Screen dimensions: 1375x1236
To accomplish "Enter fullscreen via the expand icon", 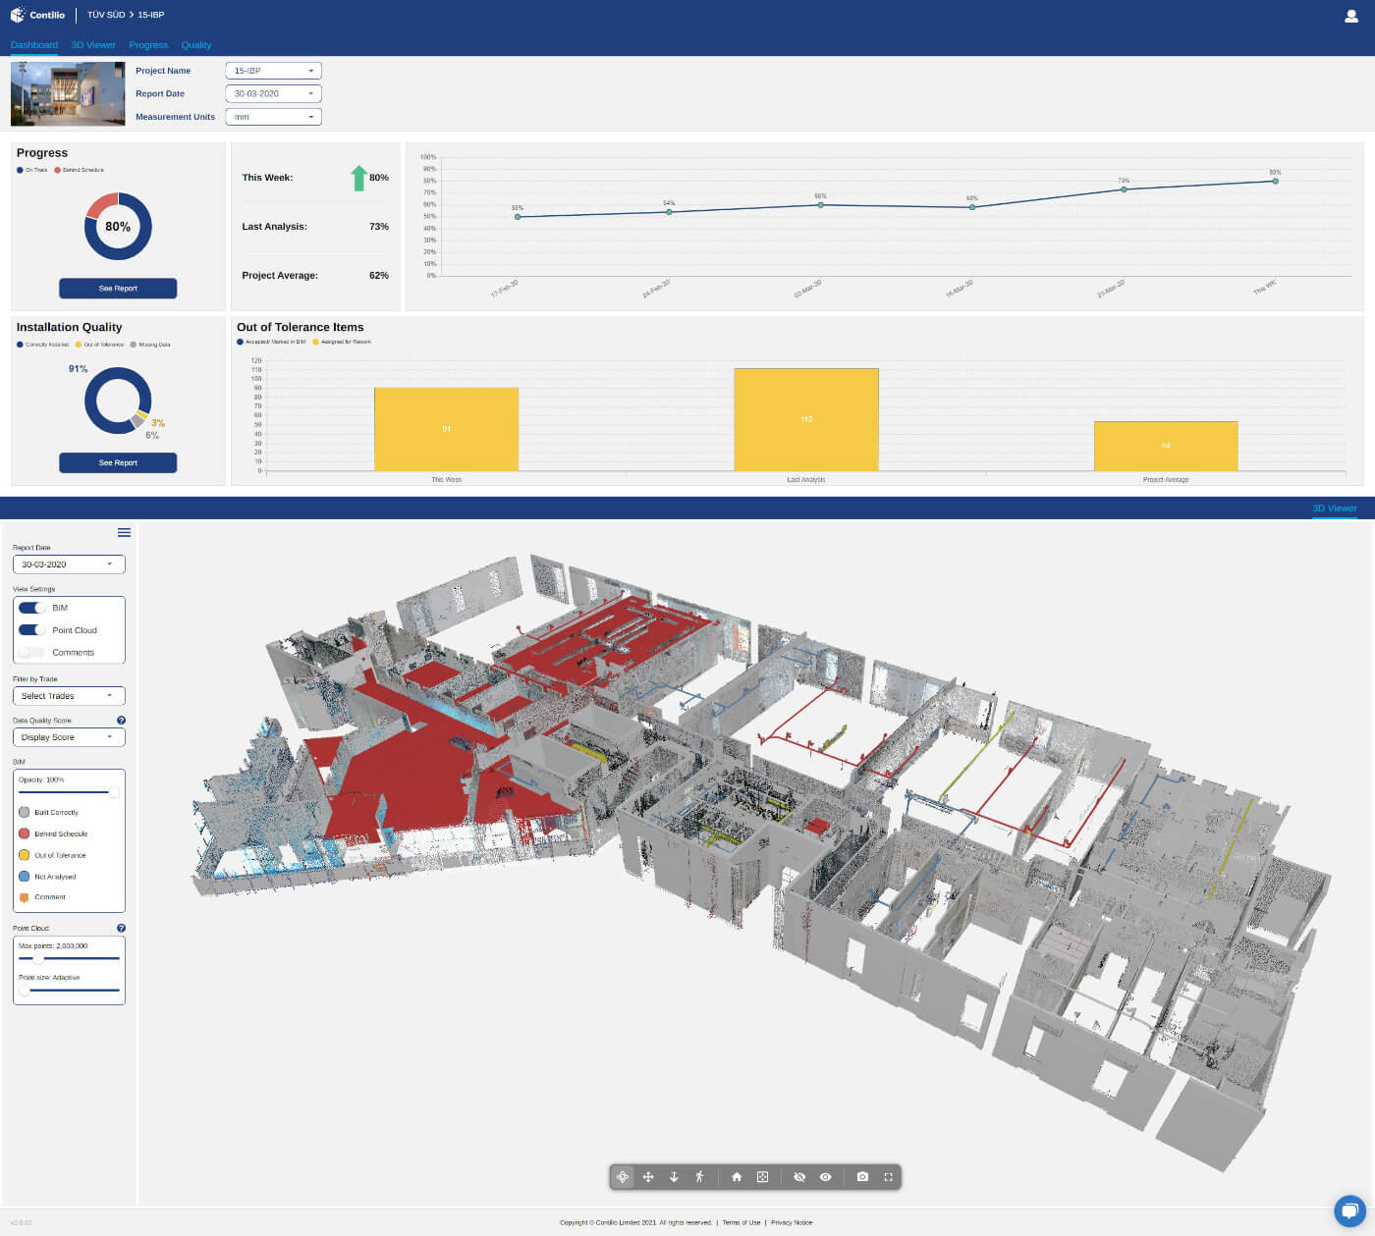I will tap(889, 1176).
